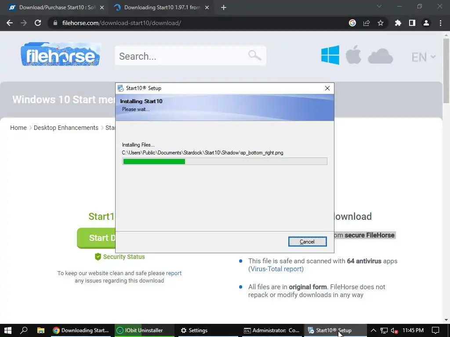Select the Windows platform icon

pos(330,55)
